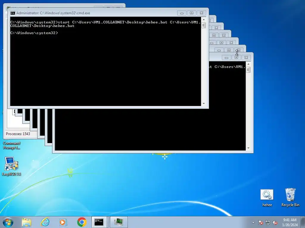The width and height of the screenshot is (305, 228).
Task: Click the Show desktop strip
Action: pyautogui.click(x=303, y=222)
